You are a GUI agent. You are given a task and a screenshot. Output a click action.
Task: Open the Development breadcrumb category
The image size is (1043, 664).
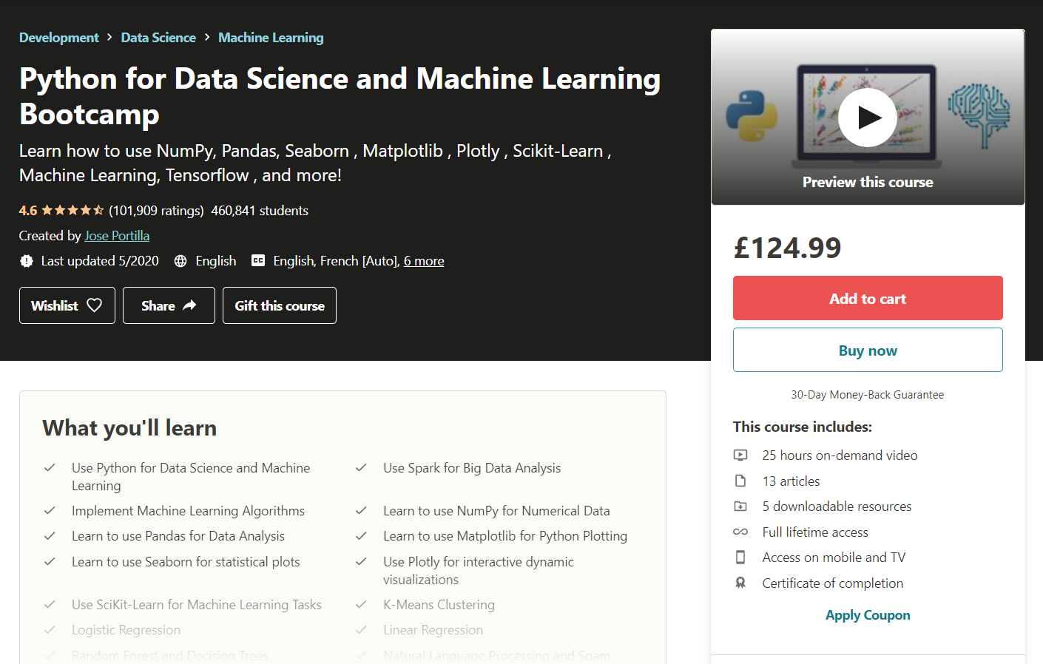(x=59, y=38)
